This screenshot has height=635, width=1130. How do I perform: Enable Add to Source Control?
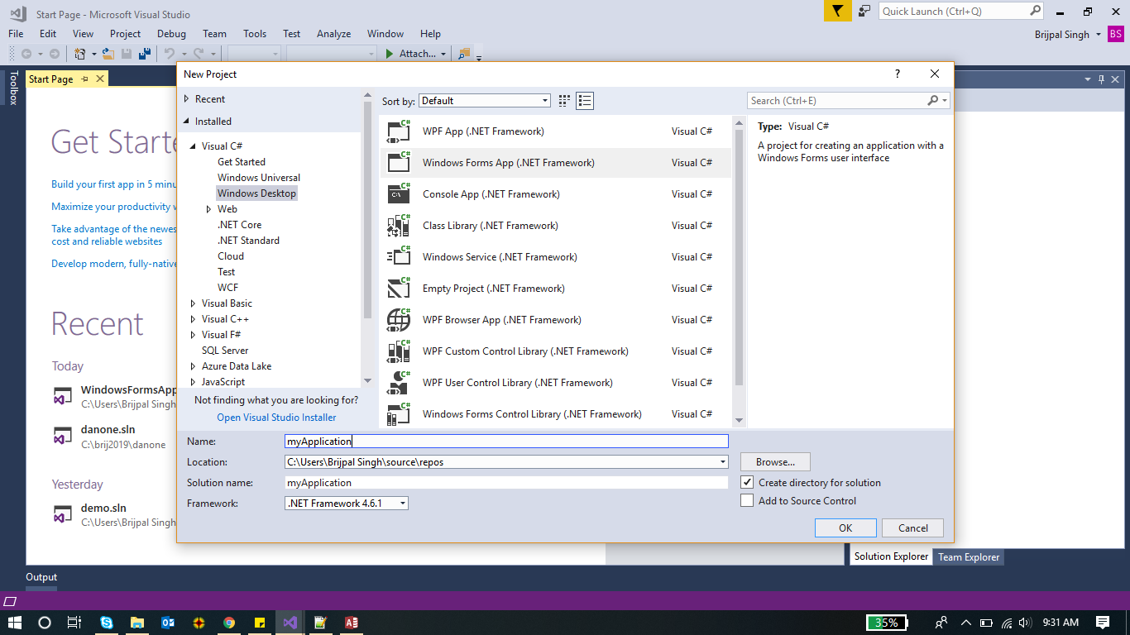point(747,500)
